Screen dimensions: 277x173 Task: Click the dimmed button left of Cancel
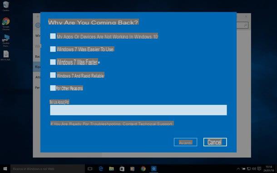pyautogui.click(x=185, y=142)
